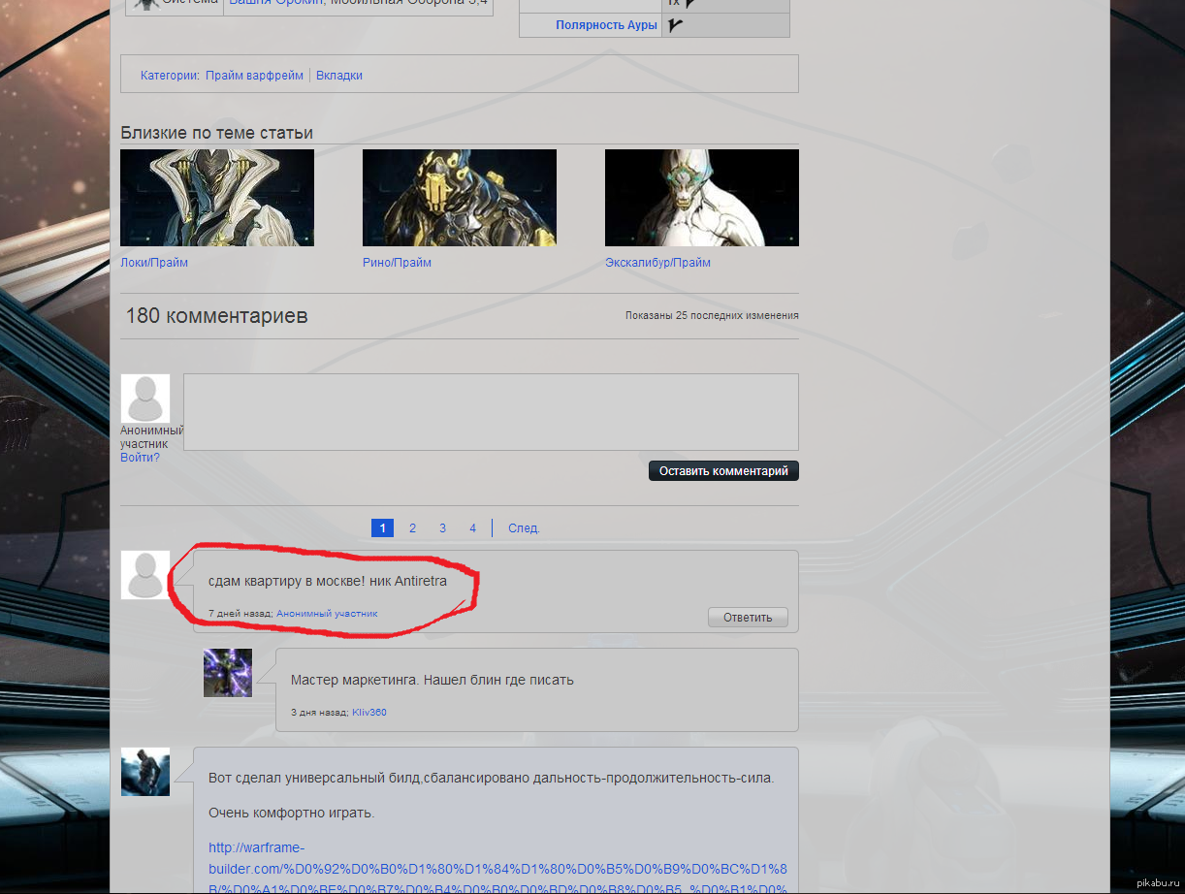Open the Loki Prime thumbnail image

pos(217,198)
